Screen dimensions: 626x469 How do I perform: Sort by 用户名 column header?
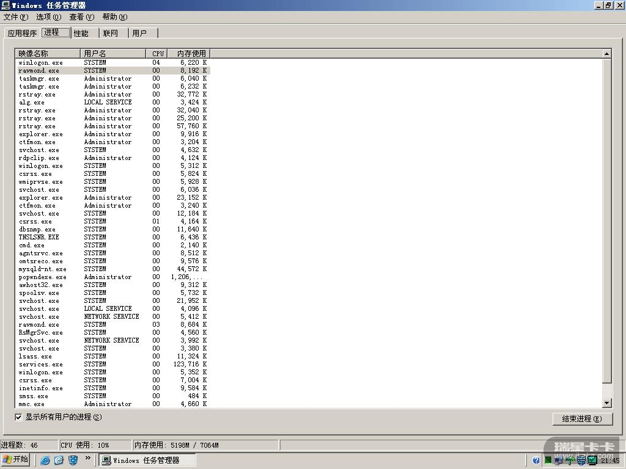coord(113,54)
